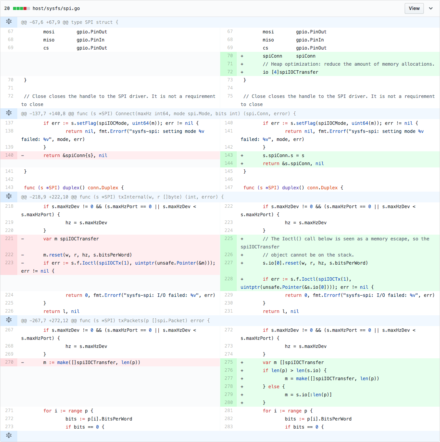Expand hidden lines above the Connect function hunk
This screenshot has width=440, height=442.
point(9,113)
